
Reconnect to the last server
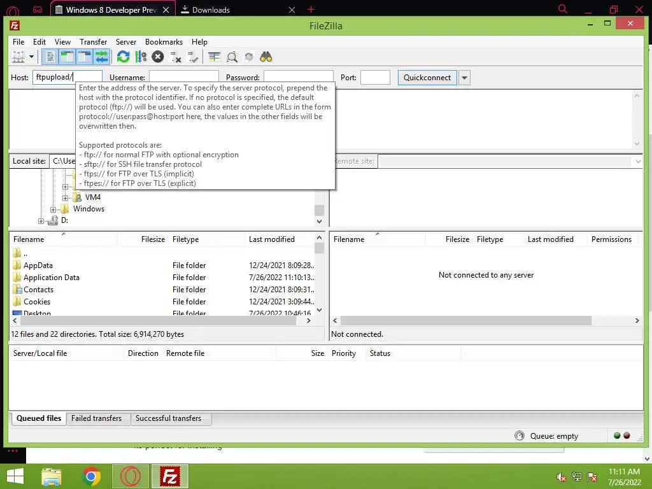192,57
